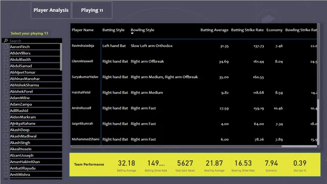Click MohammedShami in the table

point(85,139)
